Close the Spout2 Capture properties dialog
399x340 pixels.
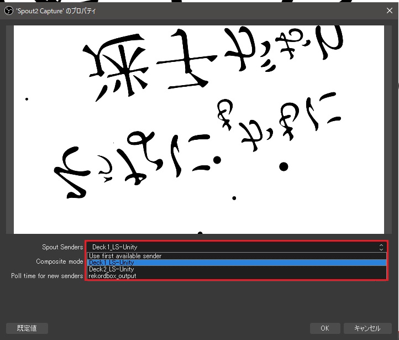coord(390,11)
